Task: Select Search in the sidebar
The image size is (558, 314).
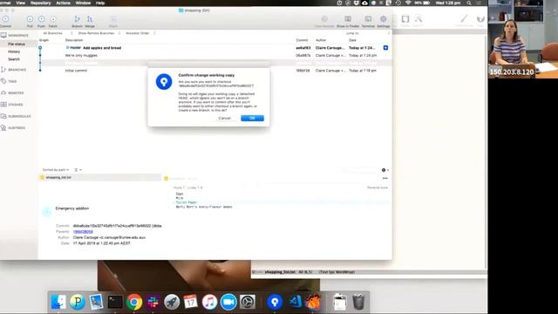Action: tap(14, 59)
